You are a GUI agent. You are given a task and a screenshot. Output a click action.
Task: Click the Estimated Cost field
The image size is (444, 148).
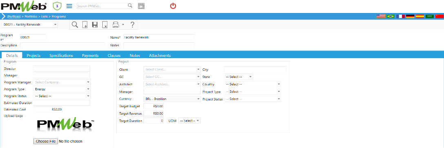(x=48, y=109)
